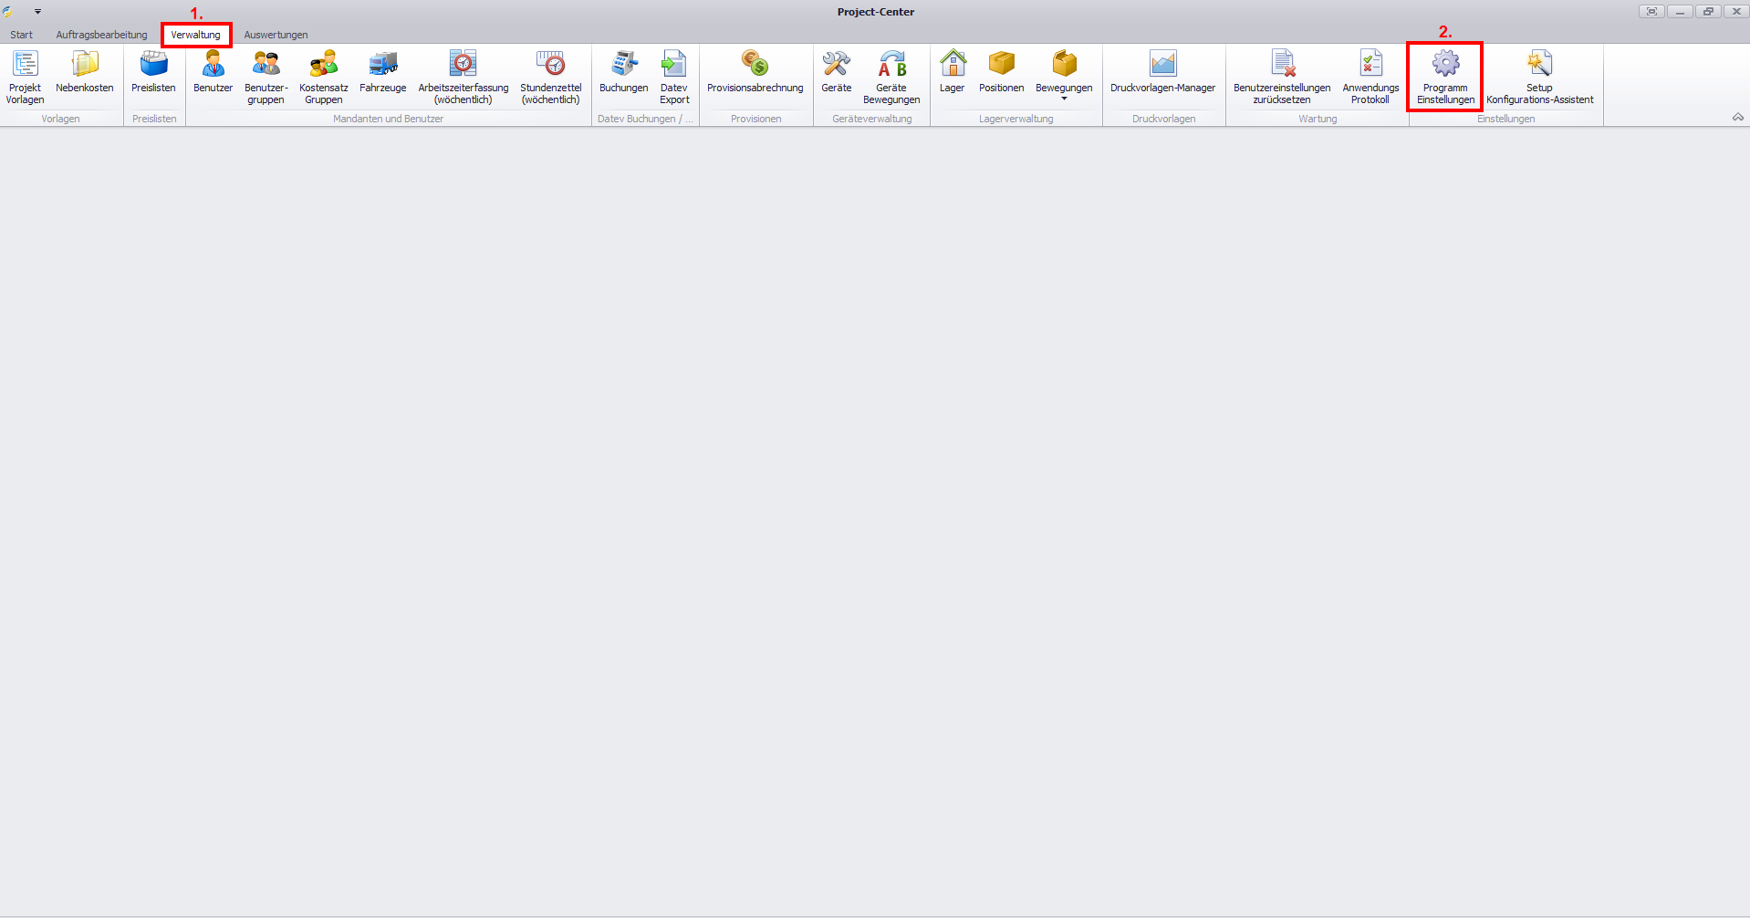Screen dimensions: 1750x918
Task: Open Programm Einstellungen
Action: pyautogui.click(x=1445, y=78)
